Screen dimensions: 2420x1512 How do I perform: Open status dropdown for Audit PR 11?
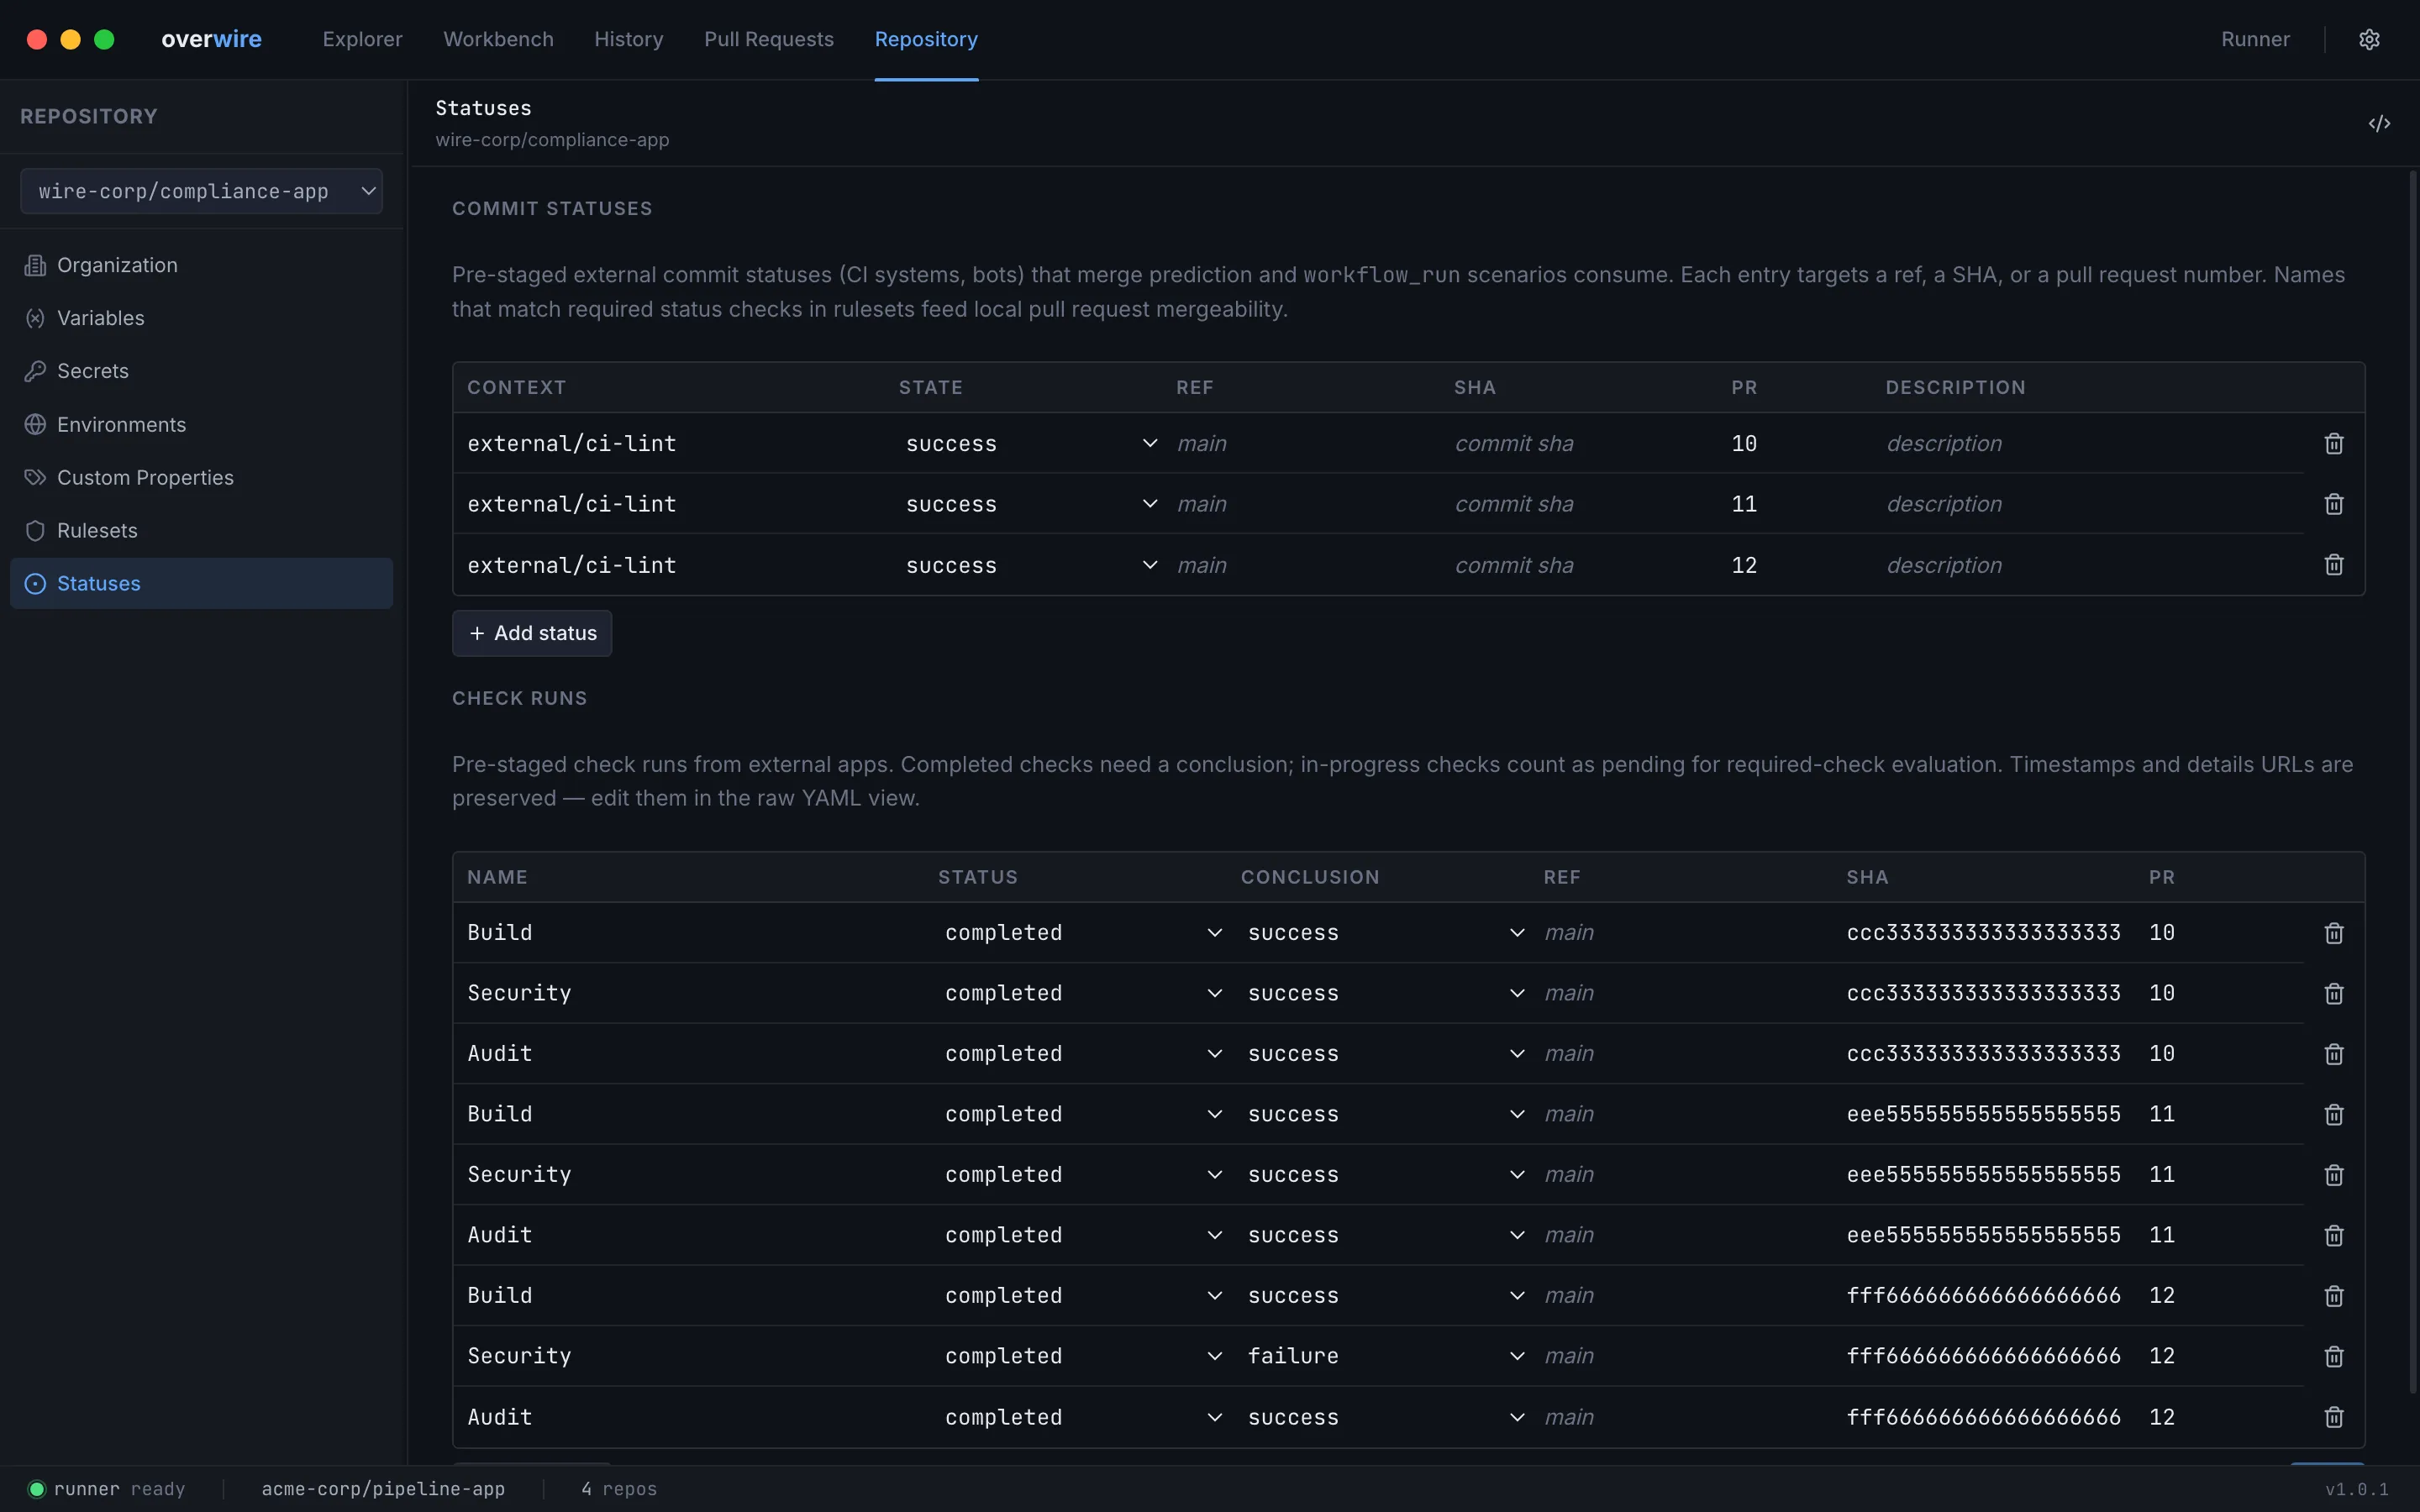click(1083, 1235)
